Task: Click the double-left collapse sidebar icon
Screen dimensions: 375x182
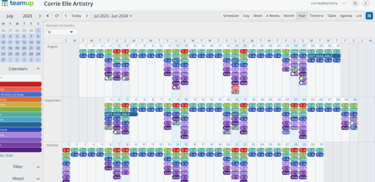Action: pos(48,16)
